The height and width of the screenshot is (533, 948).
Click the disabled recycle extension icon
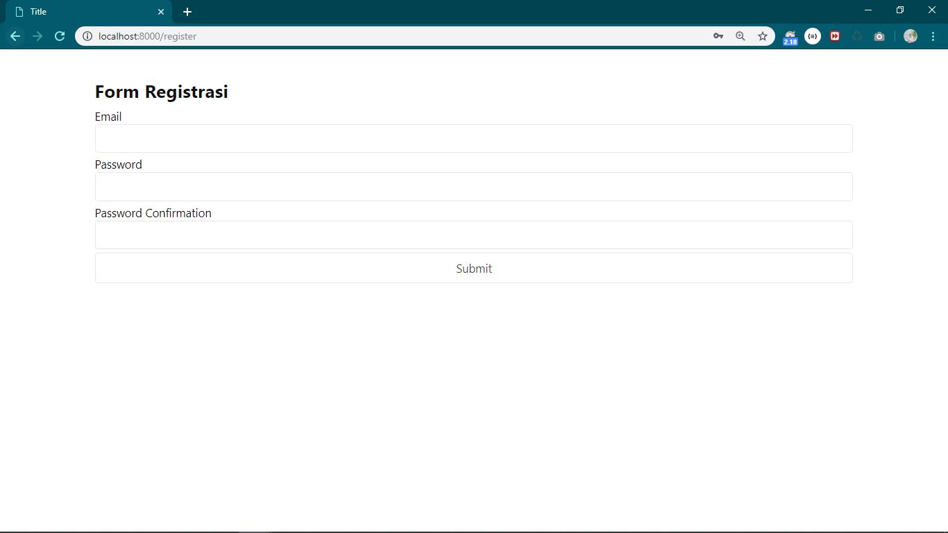[857, 36]
